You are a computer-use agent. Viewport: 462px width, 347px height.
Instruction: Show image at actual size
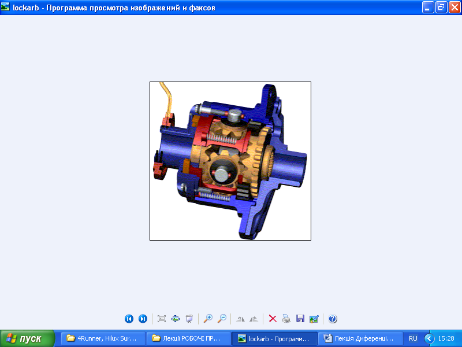coord(176,319)
